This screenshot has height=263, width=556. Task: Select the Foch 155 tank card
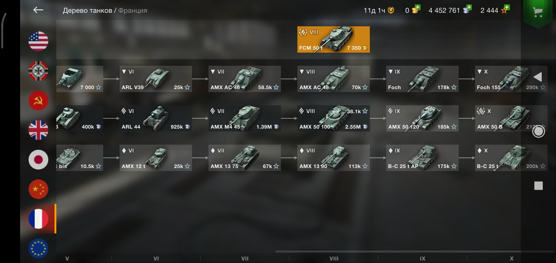point(511,79)
